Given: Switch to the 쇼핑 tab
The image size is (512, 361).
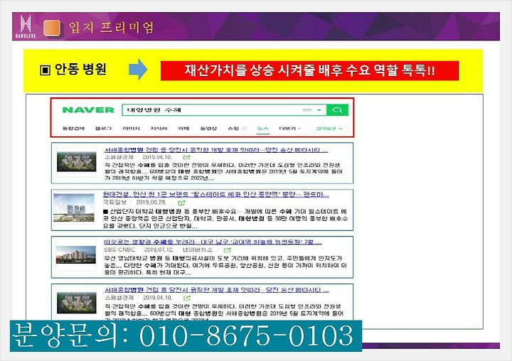Looking at the screenshot, I should tap(233, 129).
